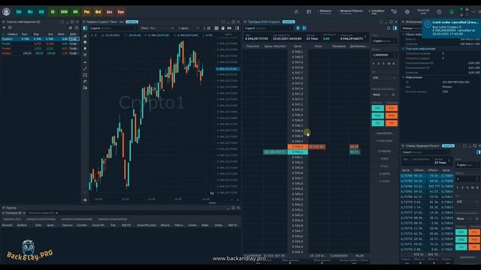
Task: Click the green MD toolbar button
Action: 75,12
